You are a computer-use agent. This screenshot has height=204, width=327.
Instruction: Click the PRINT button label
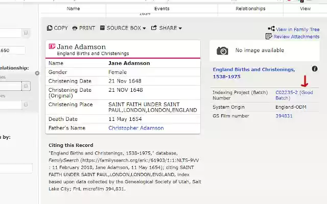pyautogui.click(x=87, y=28)
